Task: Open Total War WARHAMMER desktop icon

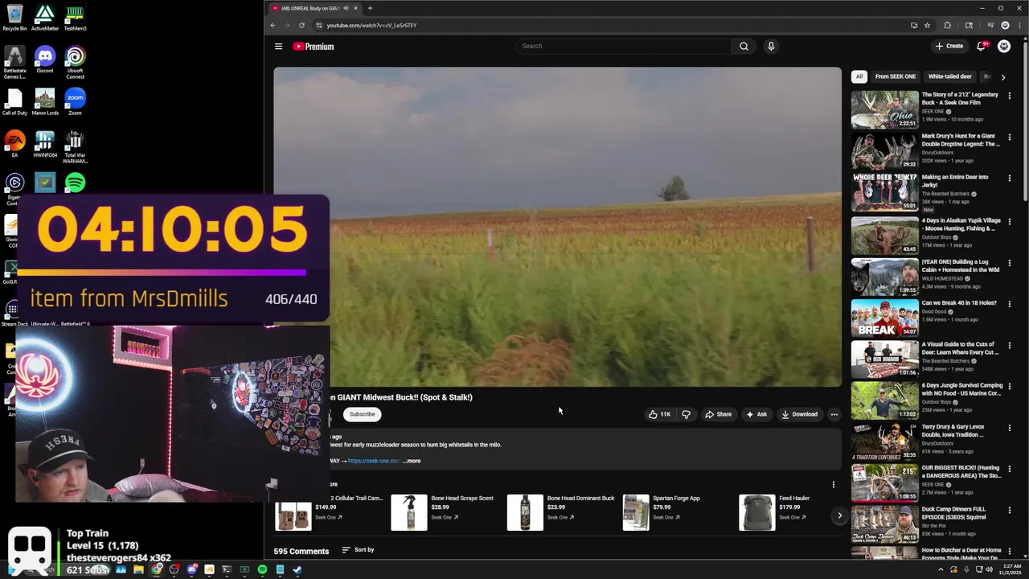Action: [75, 146]
